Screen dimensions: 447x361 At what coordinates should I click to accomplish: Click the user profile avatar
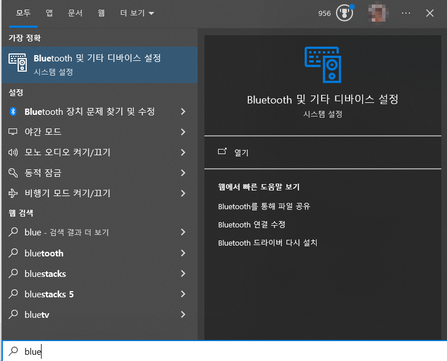point(377,13)
